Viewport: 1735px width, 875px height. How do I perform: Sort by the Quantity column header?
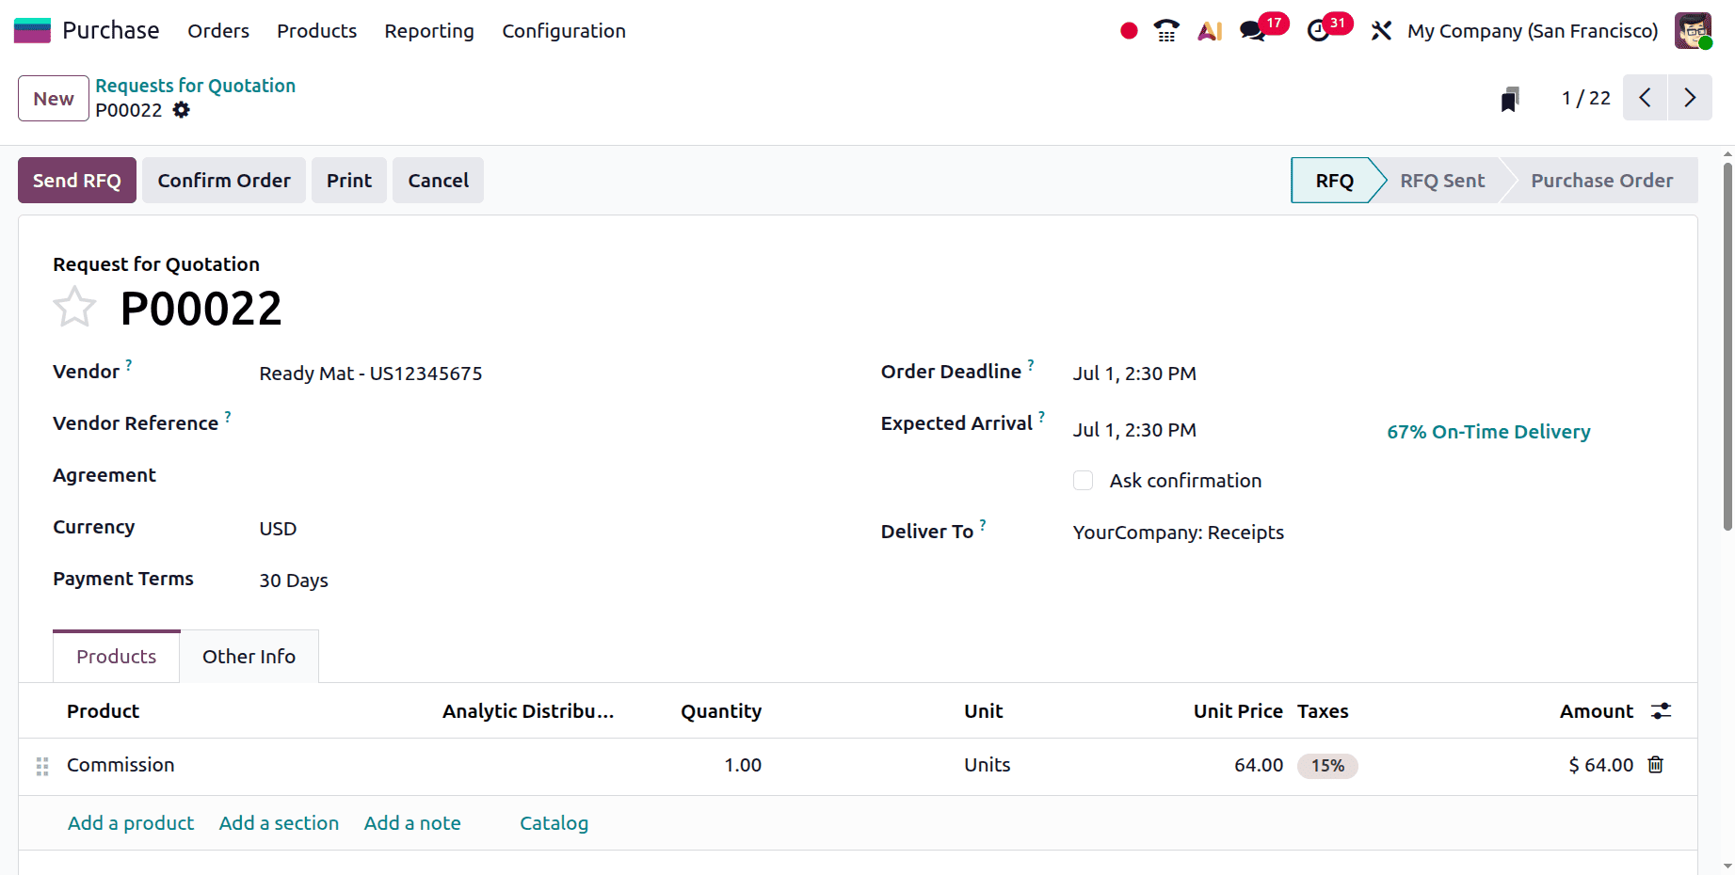[721, 711]
